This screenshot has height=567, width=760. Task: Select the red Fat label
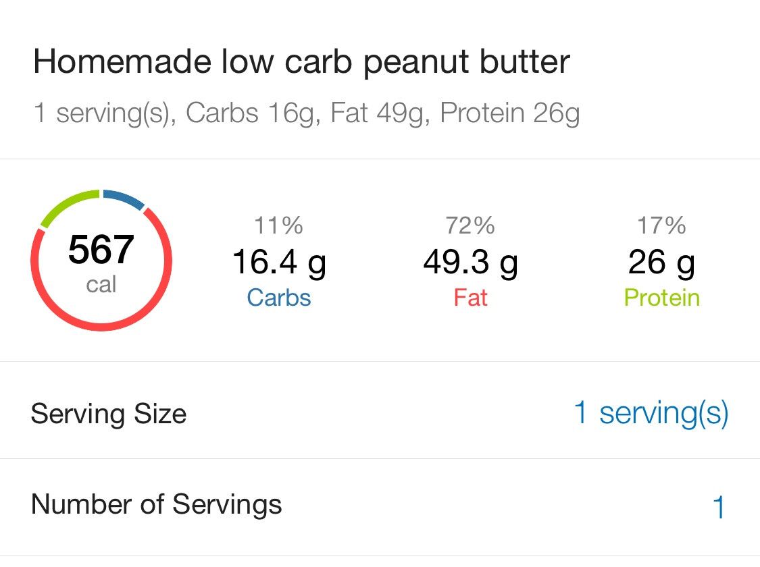[470, 298]
